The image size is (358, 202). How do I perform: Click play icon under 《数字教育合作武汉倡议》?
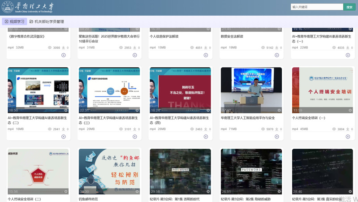64,55
